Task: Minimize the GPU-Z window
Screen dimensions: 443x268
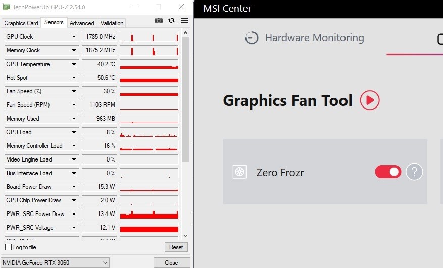Action: (x=135, y=7)
